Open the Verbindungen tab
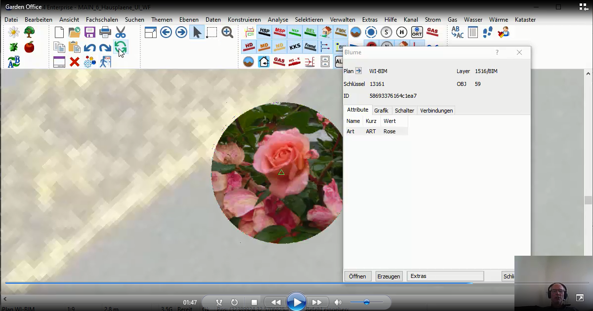The height and width of the screenshot is (311, 593). (436, 111)
